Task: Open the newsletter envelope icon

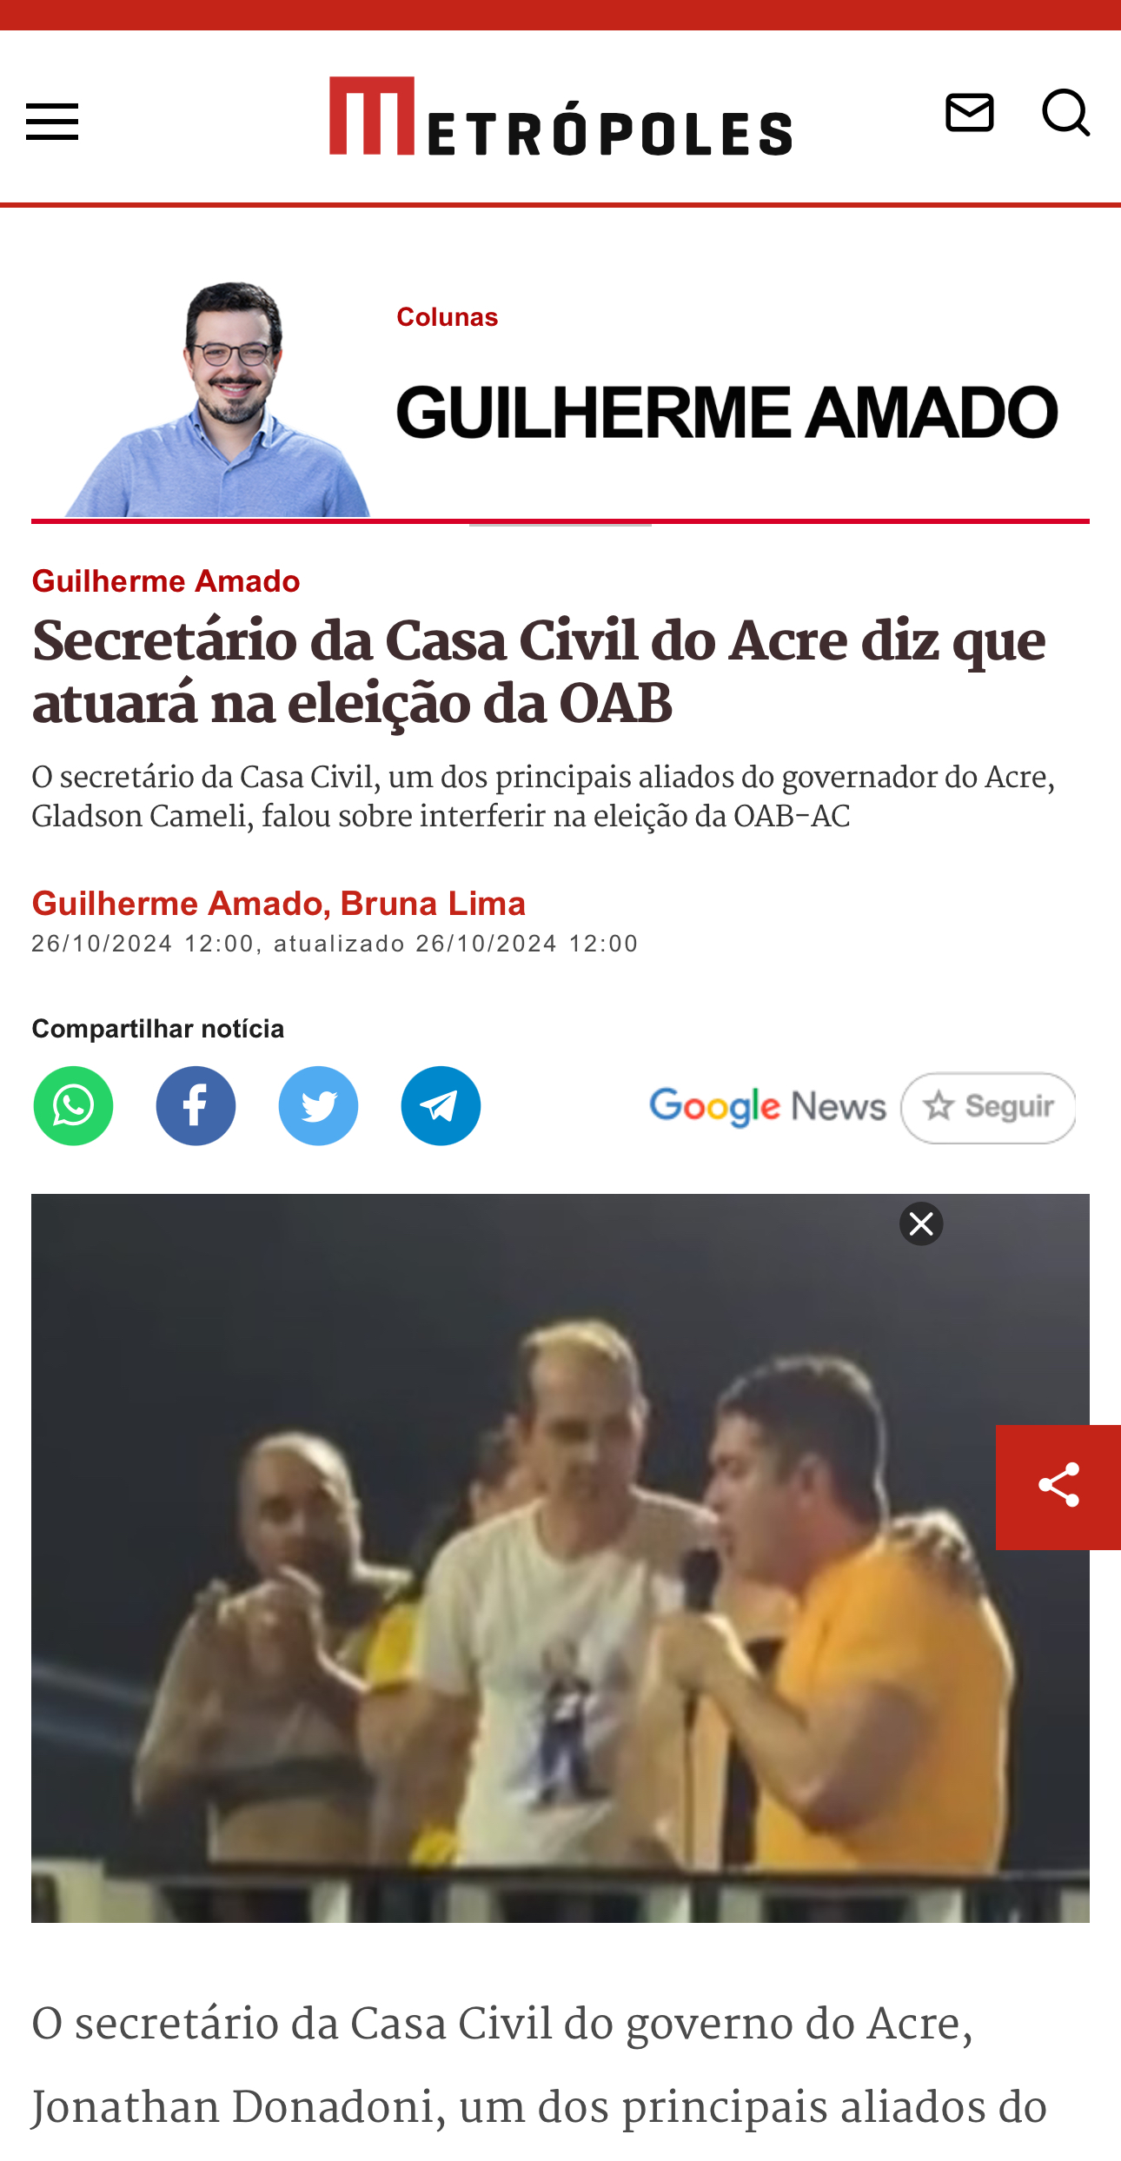Action: click(969, 113)
